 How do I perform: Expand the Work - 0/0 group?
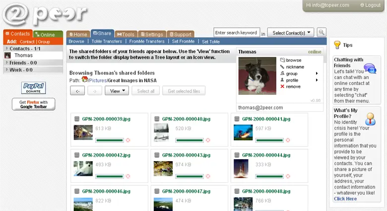(7, 70)
